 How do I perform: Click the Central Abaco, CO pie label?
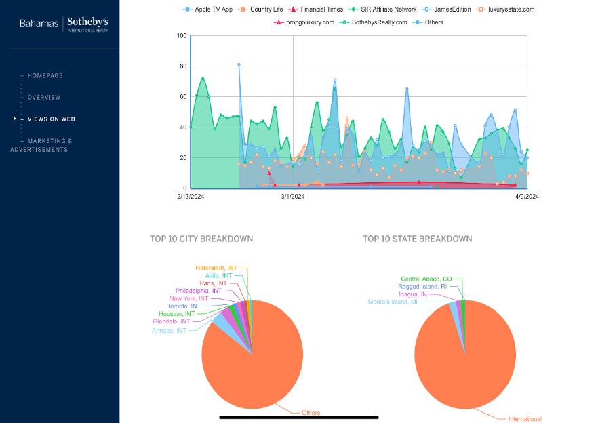click(426, 279)
